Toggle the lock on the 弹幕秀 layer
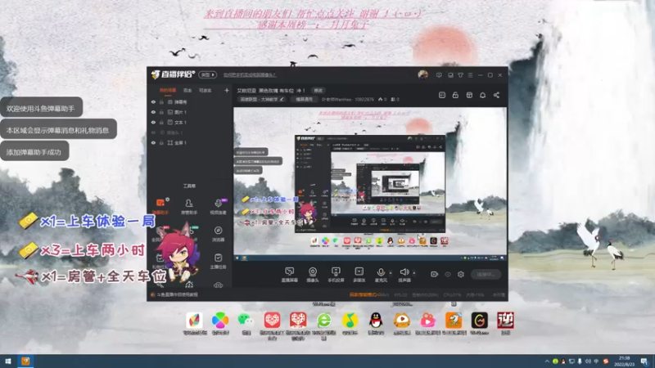Screen dimensions: 655x368 pos(161,101)
